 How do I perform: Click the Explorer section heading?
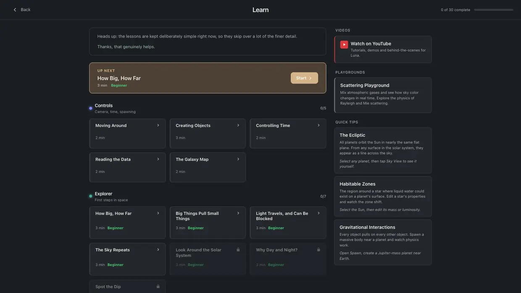pyautogui.click(x=103, y=194)
